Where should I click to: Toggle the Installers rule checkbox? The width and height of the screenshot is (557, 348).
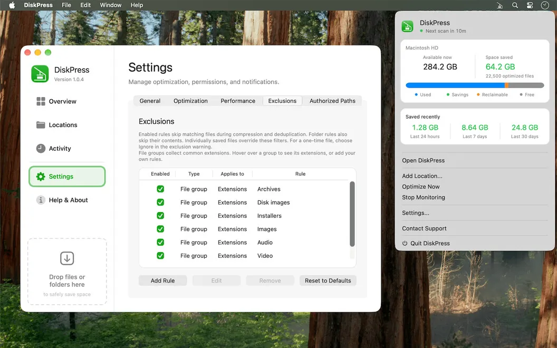pos(160,216)
